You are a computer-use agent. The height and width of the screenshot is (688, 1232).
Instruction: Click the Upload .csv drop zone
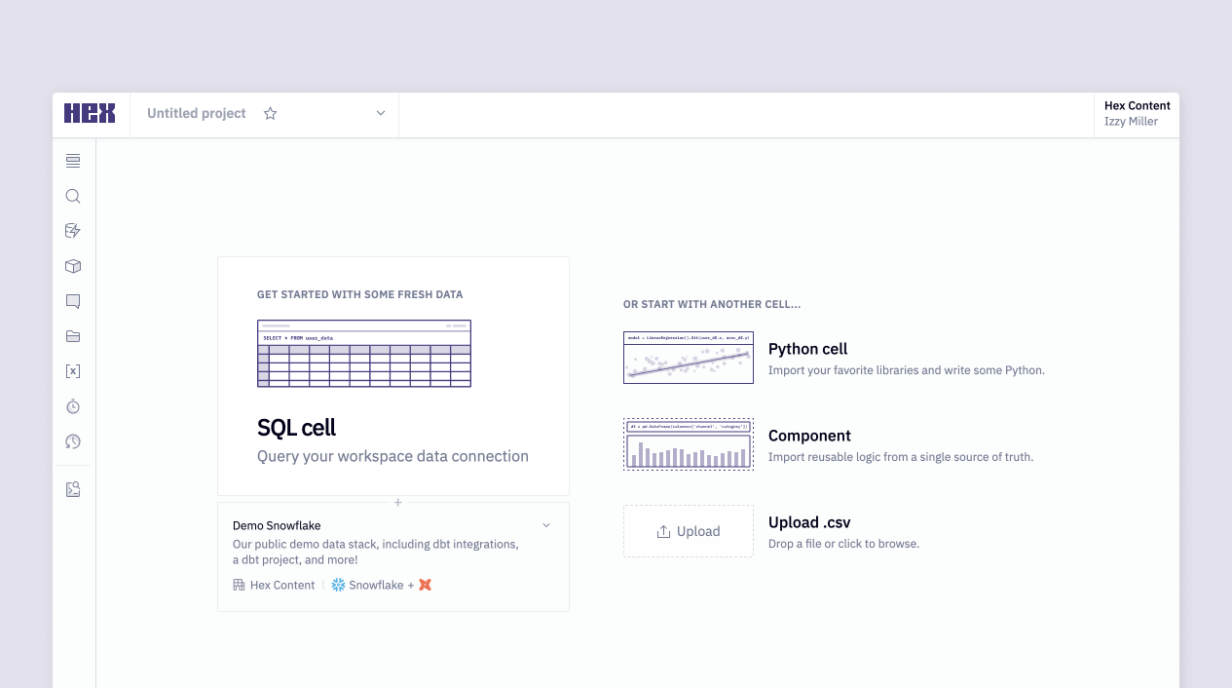(689, 531)
